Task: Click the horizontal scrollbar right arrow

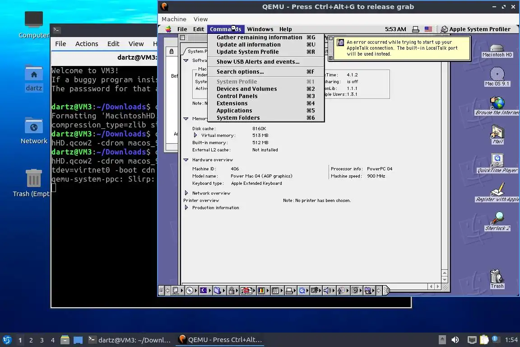Action: (438, 286)
